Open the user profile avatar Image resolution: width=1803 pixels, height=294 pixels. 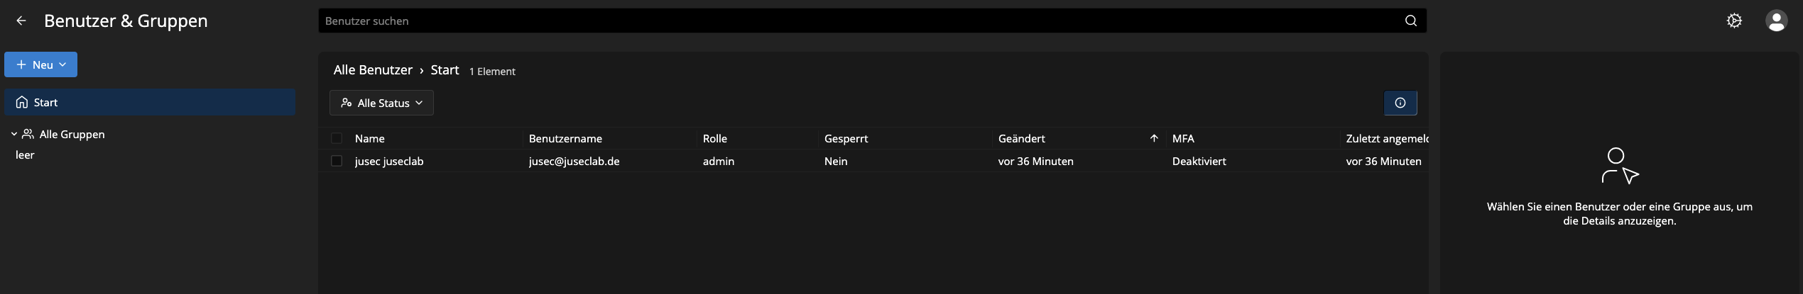(1776, 21)
